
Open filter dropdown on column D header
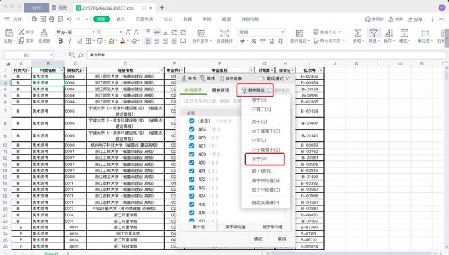pos(161,70)
